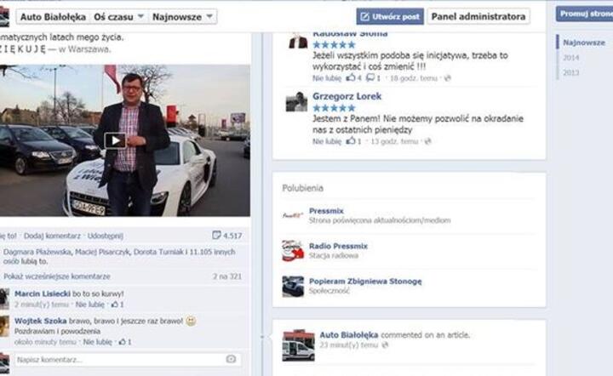613x376 pixels.
Task: Click Nie lubię on Marcin Lisiecki's comment
Action: 90,305
